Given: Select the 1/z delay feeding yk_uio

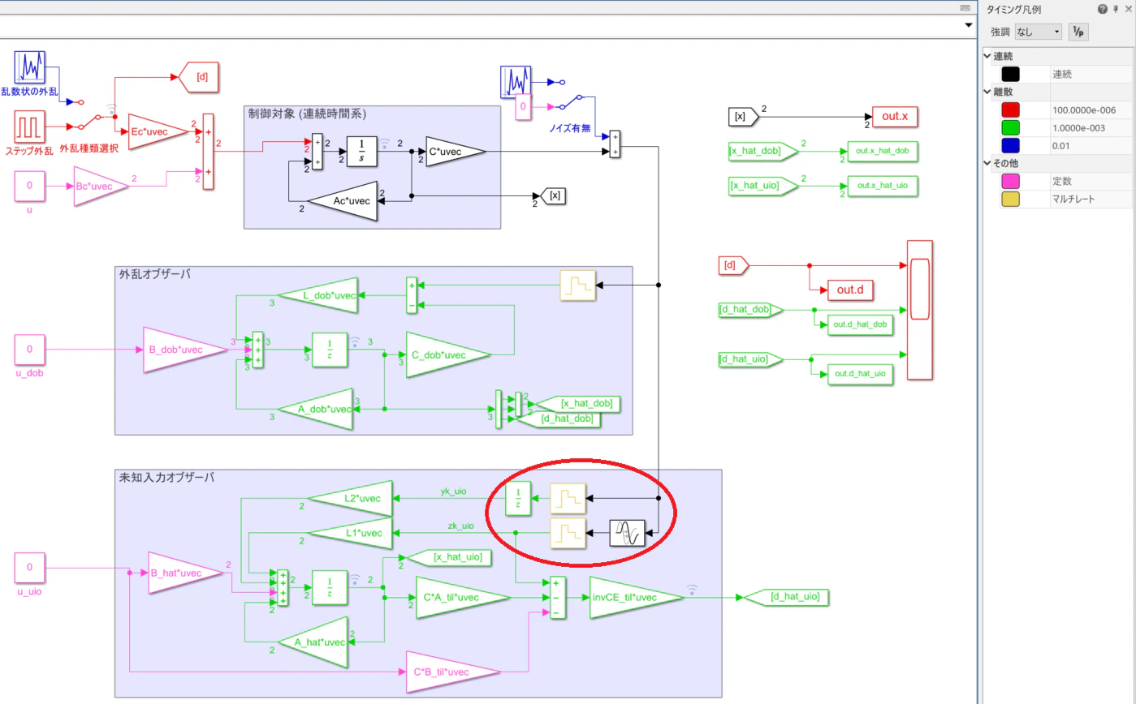Looking at the screenshot, I should (519, 498).
